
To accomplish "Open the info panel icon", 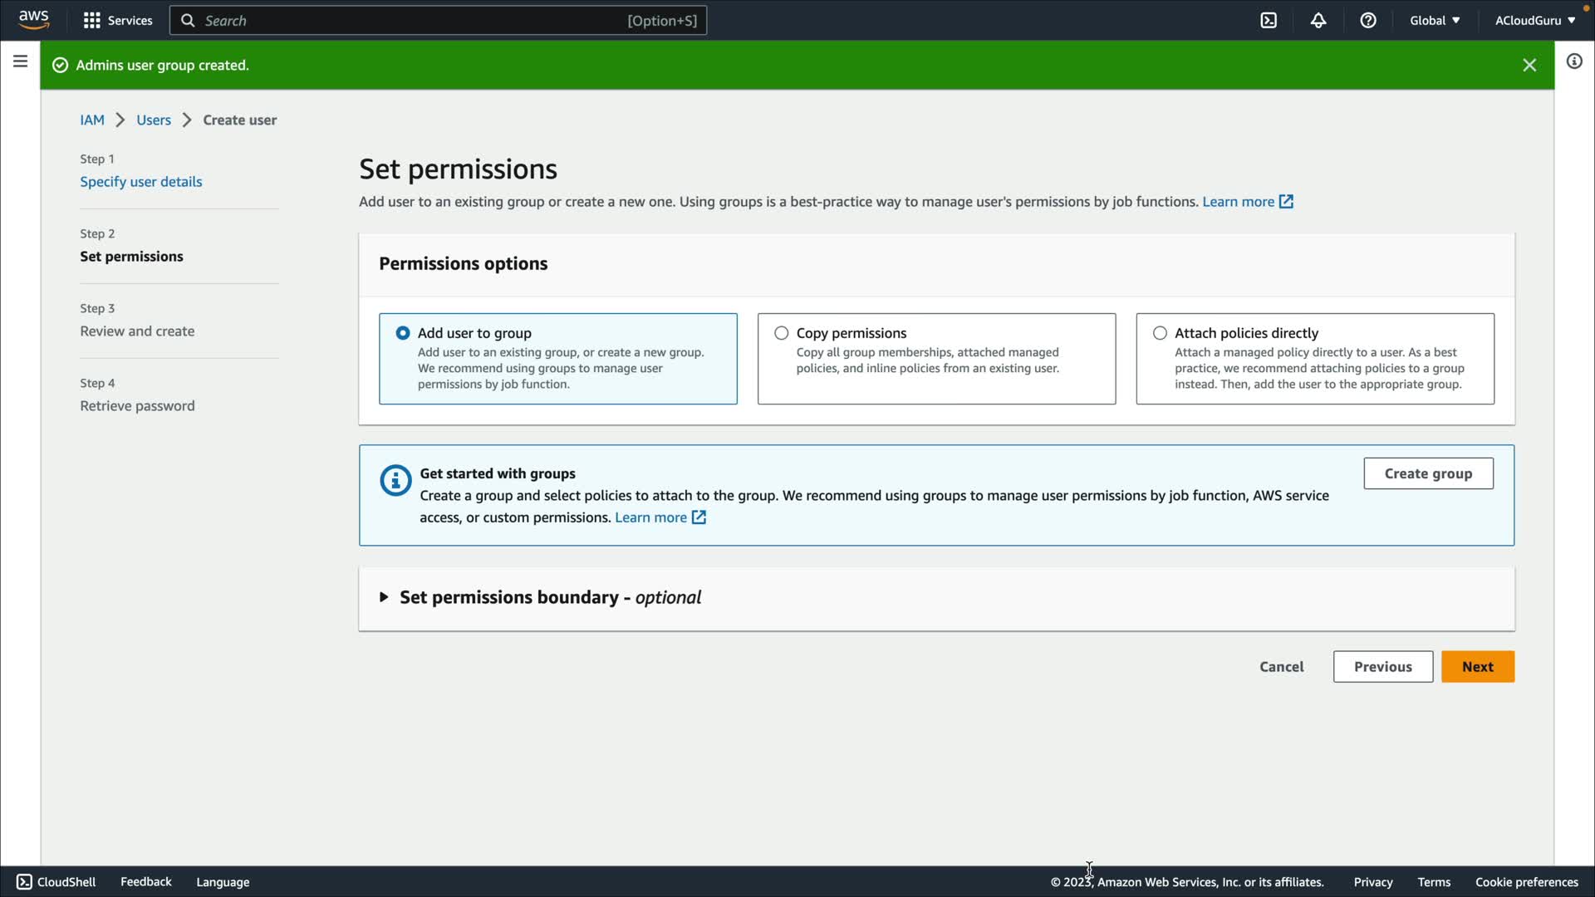I will coord(1574,61).
